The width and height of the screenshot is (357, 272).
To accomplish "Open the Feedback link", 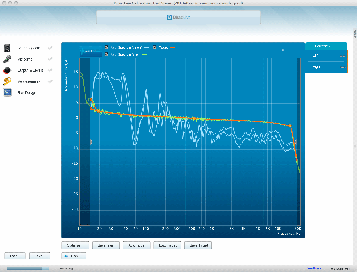I will 314,268.
